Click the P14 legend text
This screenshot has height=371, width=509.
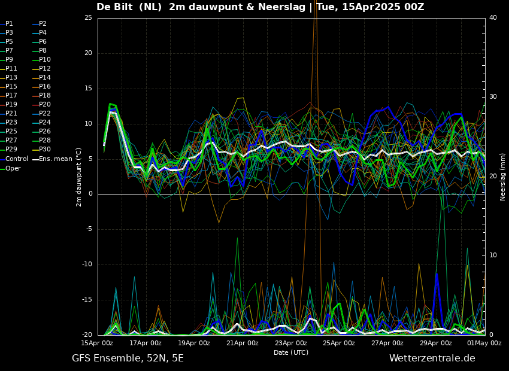[45, 78]
